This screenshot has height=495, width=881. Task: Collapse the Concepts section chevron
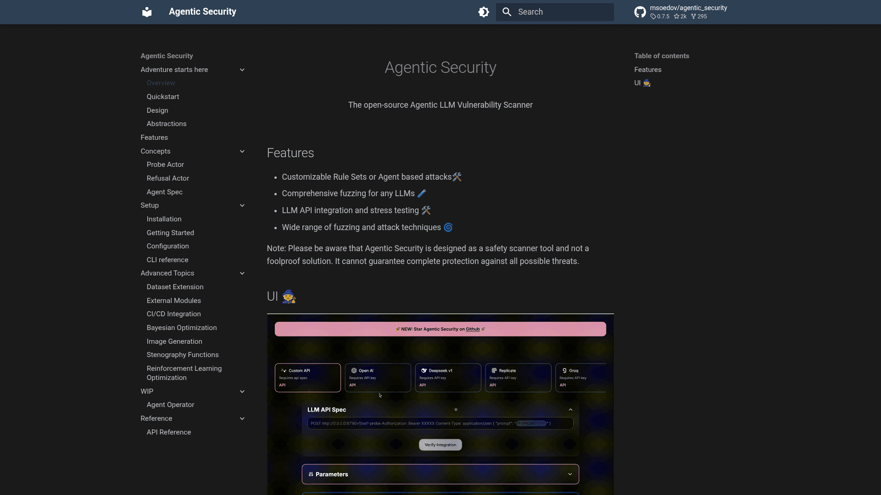(x=242, y=151)
